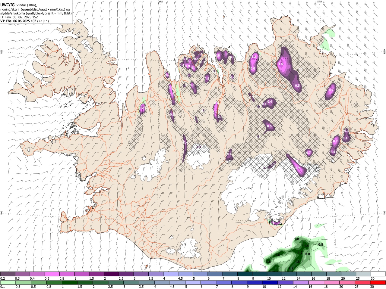
Task: Click the white last swatch of upper scale
Action: point(378,274)
